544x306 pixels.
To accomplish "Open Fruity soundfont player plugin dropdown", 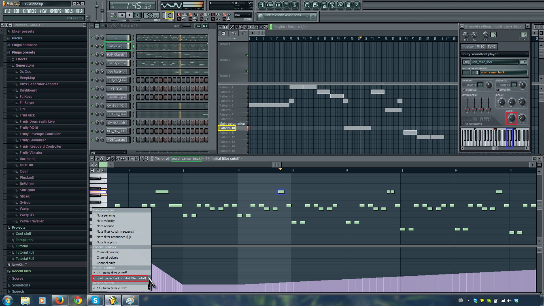I will [x=494, y=54].
